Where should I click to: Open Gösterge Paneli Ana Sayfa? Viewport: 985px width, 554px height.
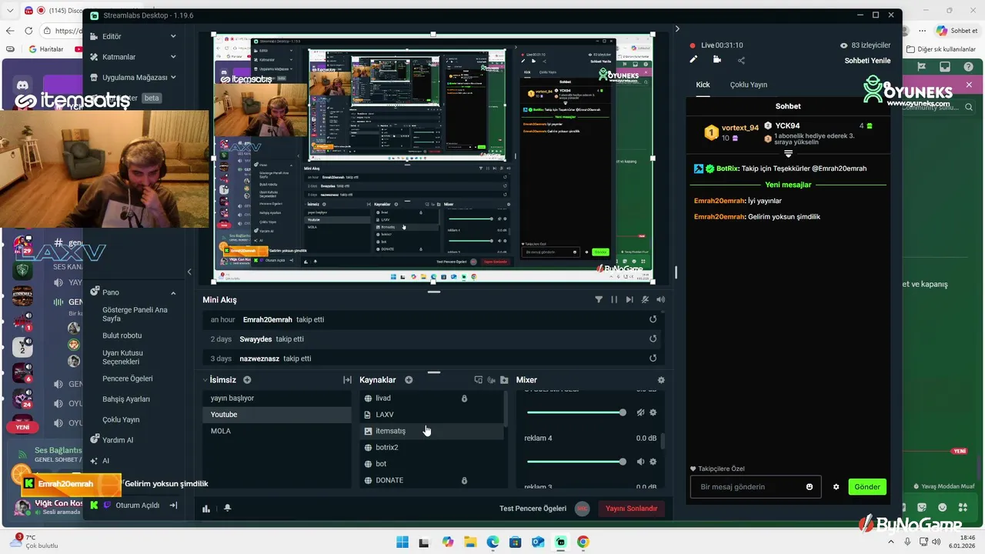pos(135,314)
